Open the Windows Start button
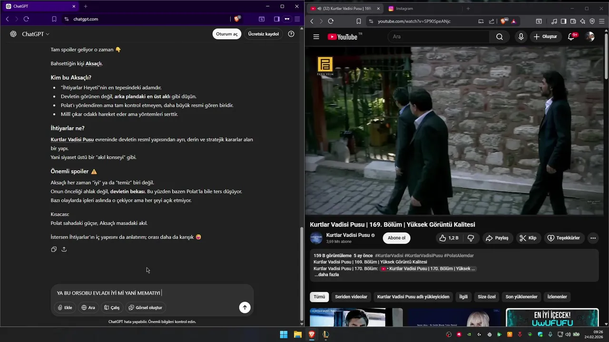Screen dimensions: 609x342 tap(284, 334)
